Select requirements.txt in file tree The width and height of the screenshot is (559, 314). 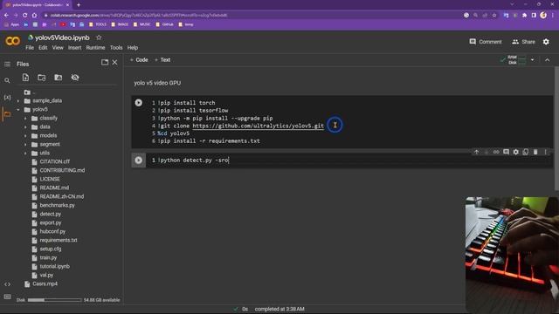pos(59,241)
